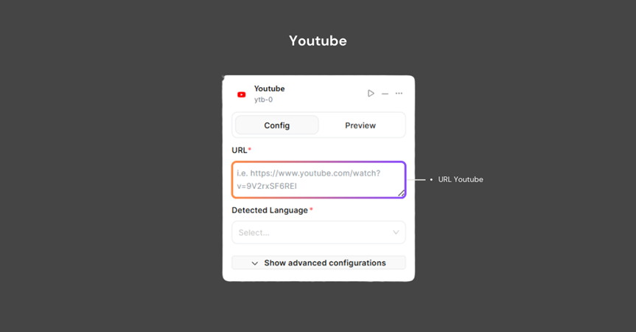Click the URL field's corner resize handle
Viewport: 636px width, 332px height.
tap(402, 193)
